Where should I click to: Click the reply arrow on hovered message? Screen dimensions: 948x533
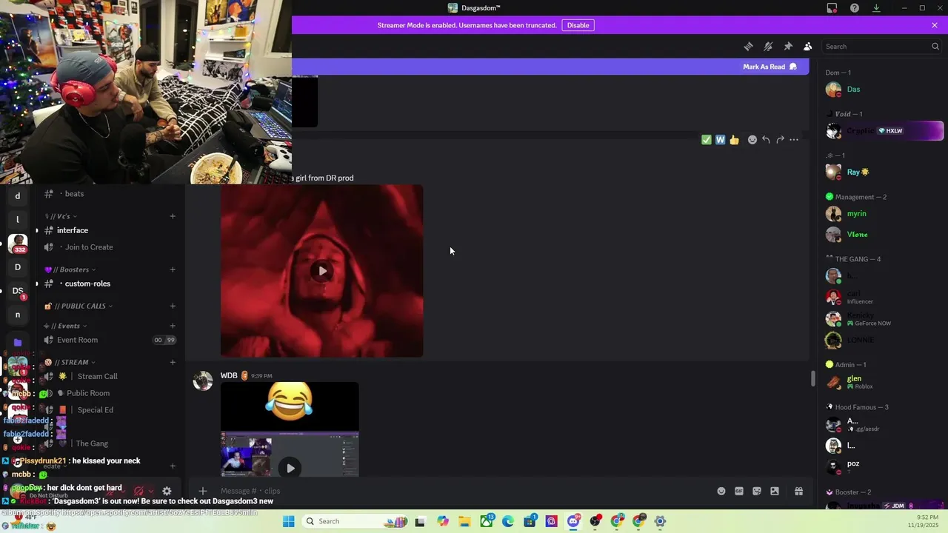point(767,139)
